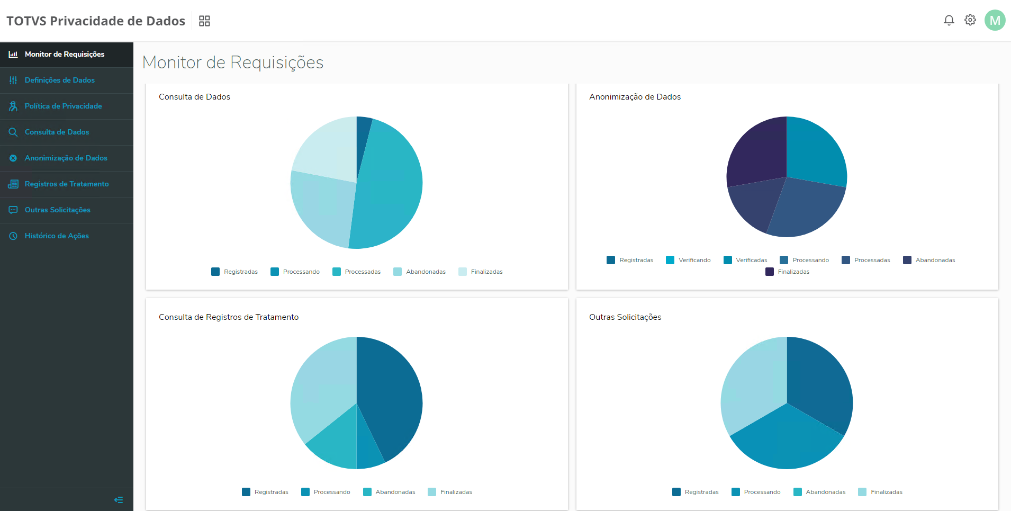Viewport: 1011px width, 511px height.
Task: Toggle Finalizadas legend in Consulta de Dados chart
Action: pos(480,272)
